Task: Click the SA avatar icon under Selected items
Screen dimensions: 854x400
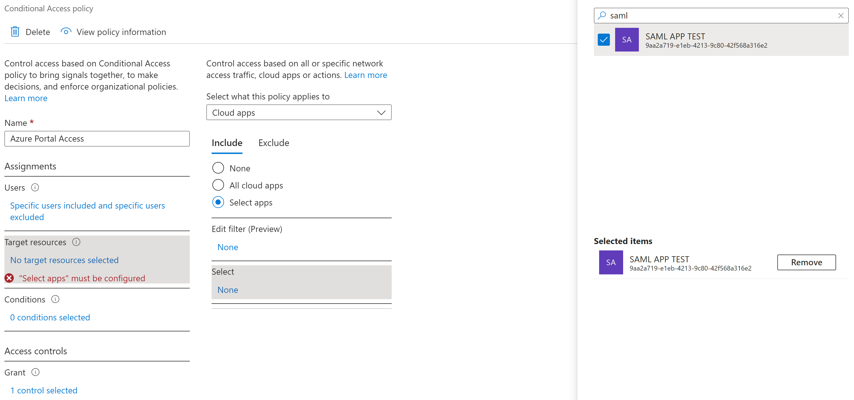Action: click(611, 262)
